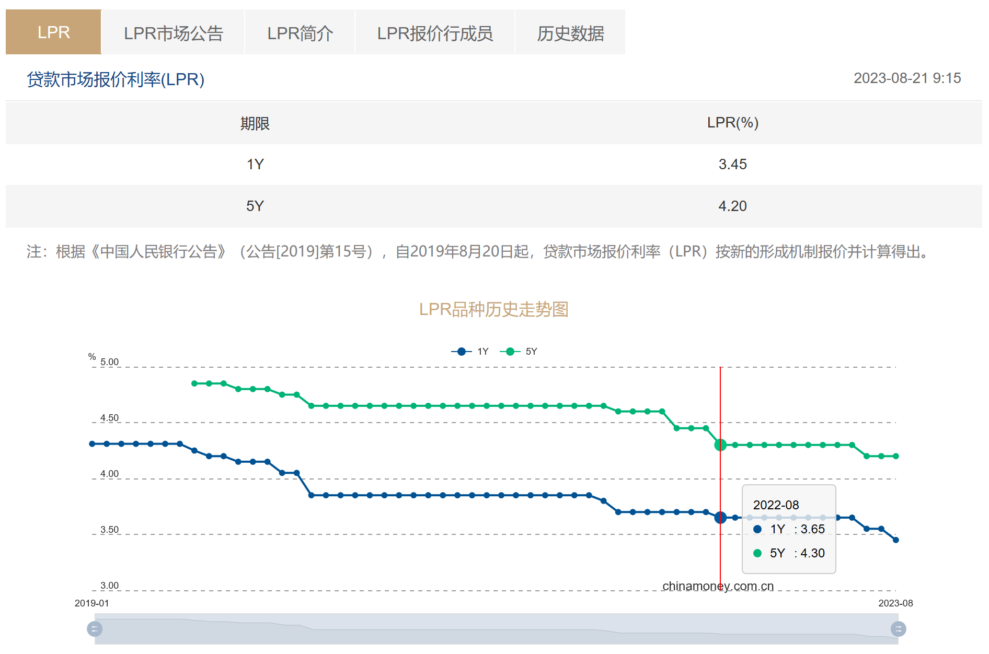Click the 5Y LPR value 4.20
Viewport: 989px width, 654px height.
pos(732,206)
